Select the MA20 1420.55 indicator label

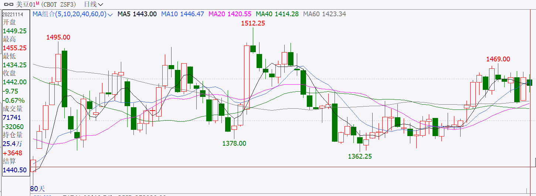click(230, 14)
